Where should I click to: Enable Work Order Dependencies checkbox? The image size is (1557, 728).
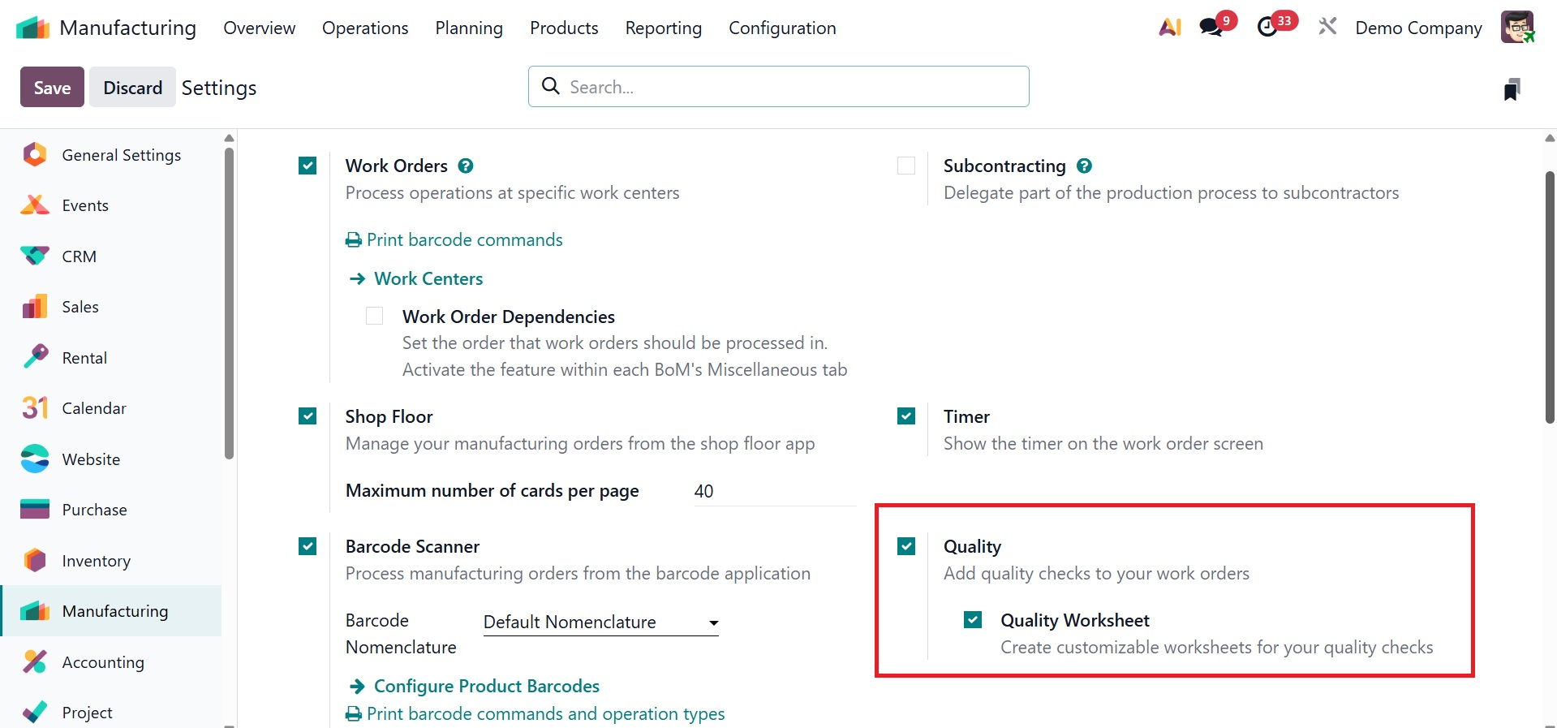pos(374,316)
